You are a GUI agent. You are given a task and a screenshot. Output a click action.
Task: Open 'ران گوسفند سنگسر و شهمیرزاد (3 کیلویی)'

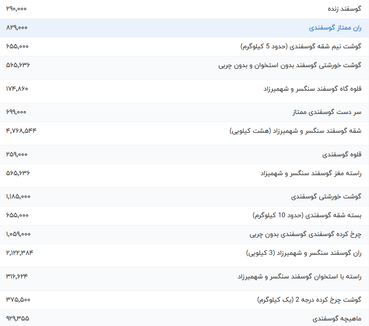point(304,253)
